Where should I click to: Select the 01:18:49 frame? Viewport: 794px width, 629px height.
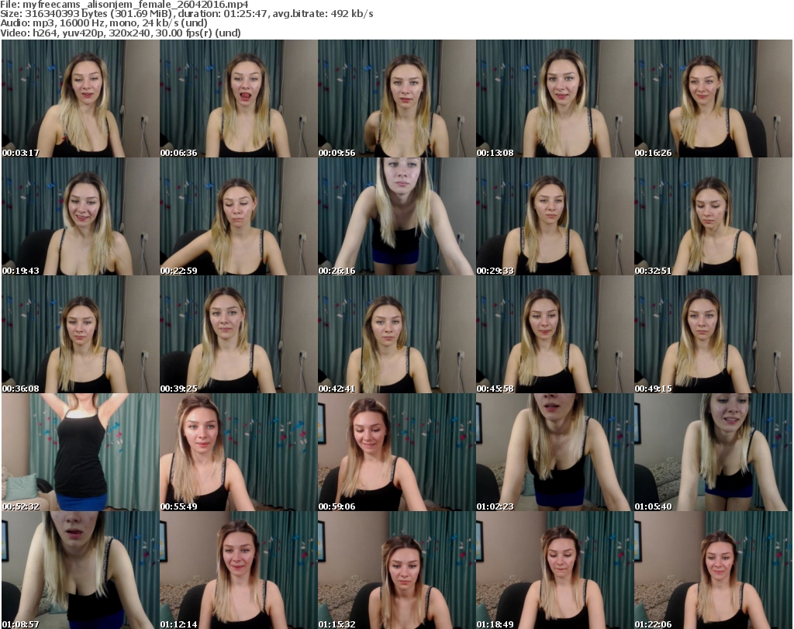coord(555,570)
